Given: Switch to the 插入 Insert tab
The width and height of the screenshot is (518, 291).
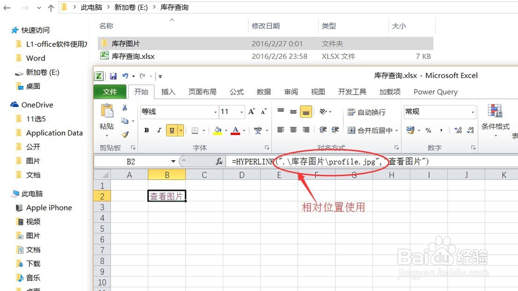Looking at the screenshot, I should 168,91.
